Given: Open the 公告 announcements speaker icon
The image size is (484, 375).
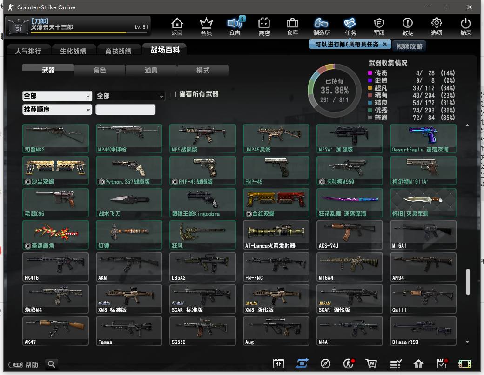Looking at the screenshot, I should (x=235, y=26).
